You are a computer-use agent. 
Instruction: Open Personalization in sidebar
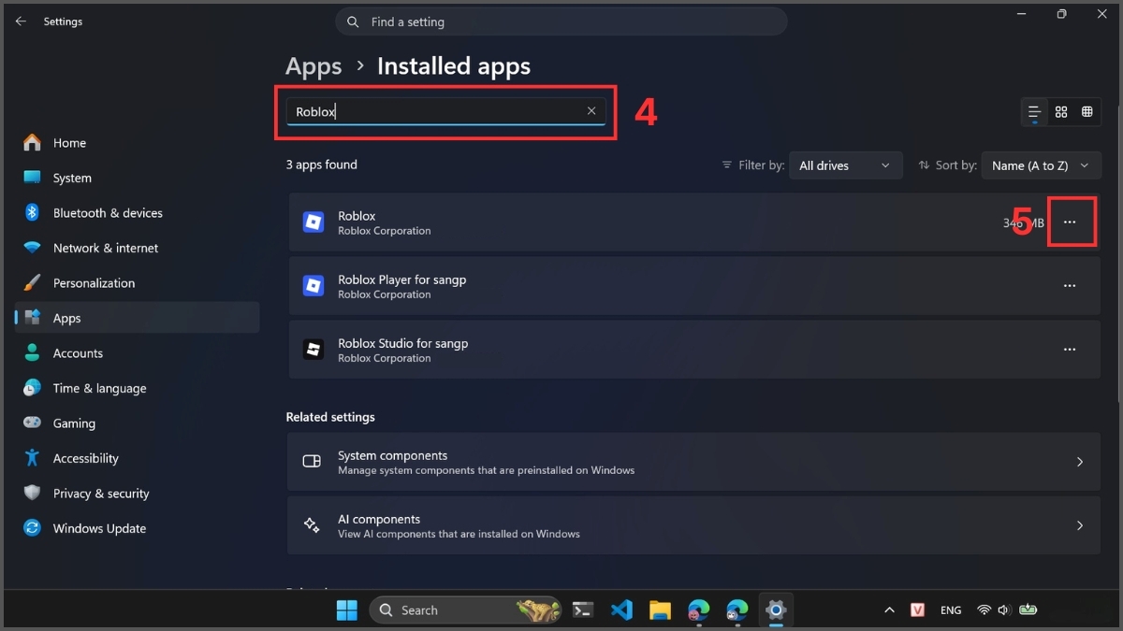coord(137,283)
